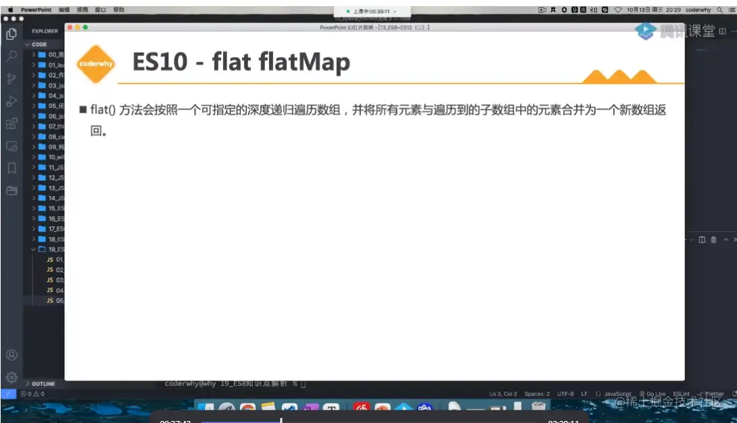
Task: Change the UTF-8 encoding in the status bar
Action: tap(565, 394)
